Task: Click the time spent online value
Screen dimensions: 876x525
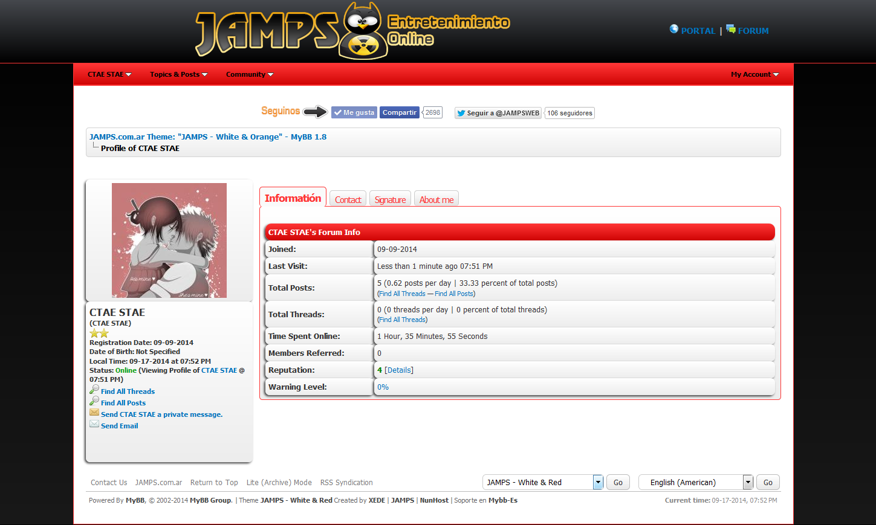Action: point(432,336)
